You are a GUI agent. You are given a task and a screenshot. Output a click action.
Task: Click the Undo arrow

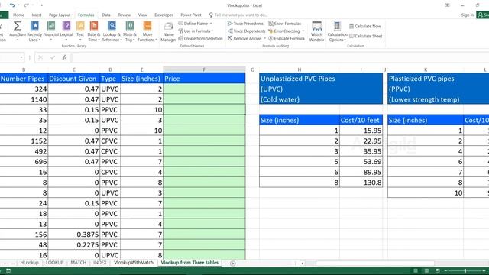click(12, 5)
